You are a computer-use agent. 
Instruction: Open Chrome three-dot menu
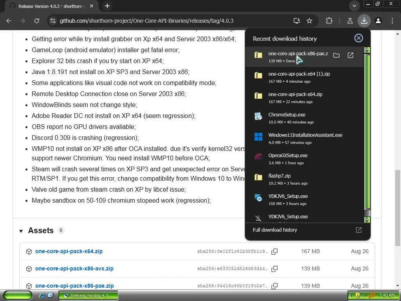pos(392,21)
